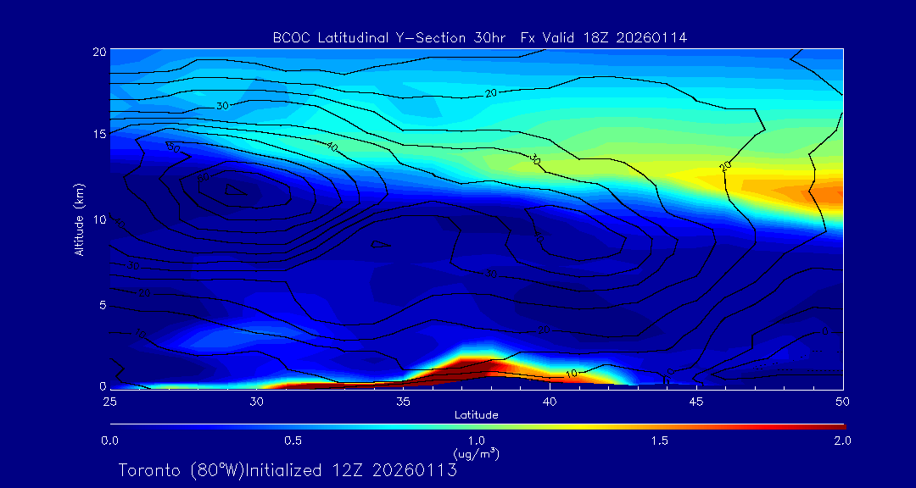This screenshot has height=488, width=916.
Task: Click the altitude axis tick label "20" at top
Action: point(98,52)
